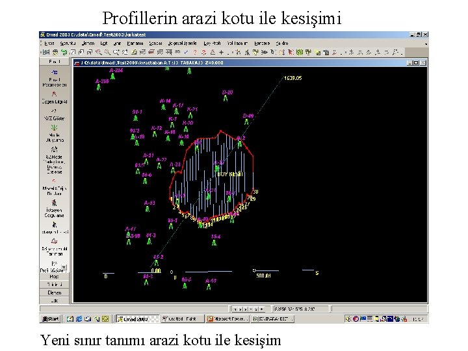
Task: Click the black crosshair plus toolbar icon
Action: (x=221, y=53)
